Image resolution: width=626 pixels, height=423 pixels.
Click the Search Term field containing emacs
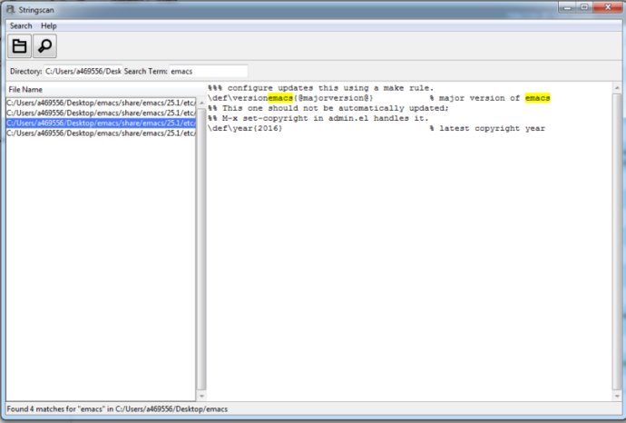(209, 71)
